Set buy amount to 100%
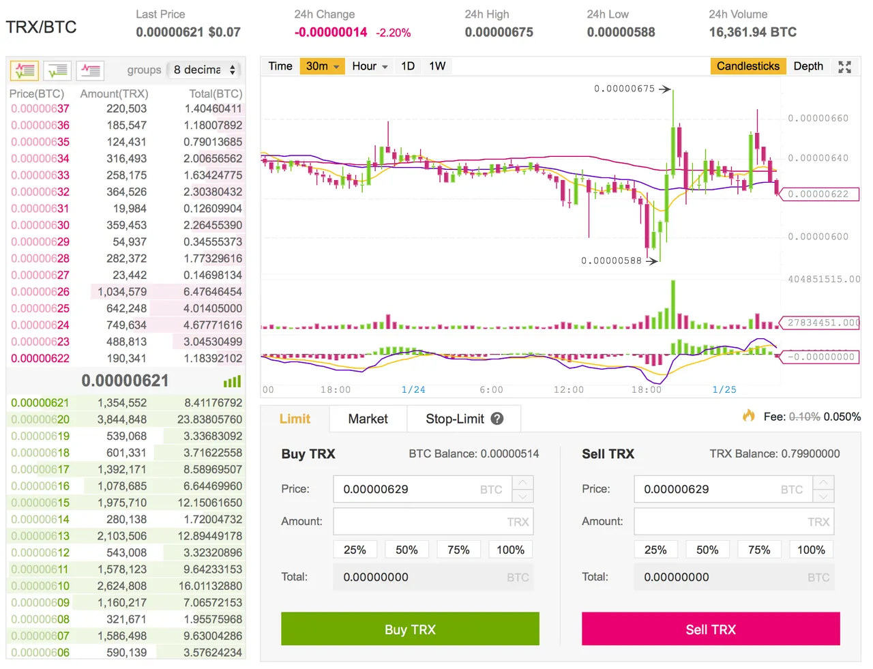The height and width of the screenshot is (669, 873). tap(511, 550)
